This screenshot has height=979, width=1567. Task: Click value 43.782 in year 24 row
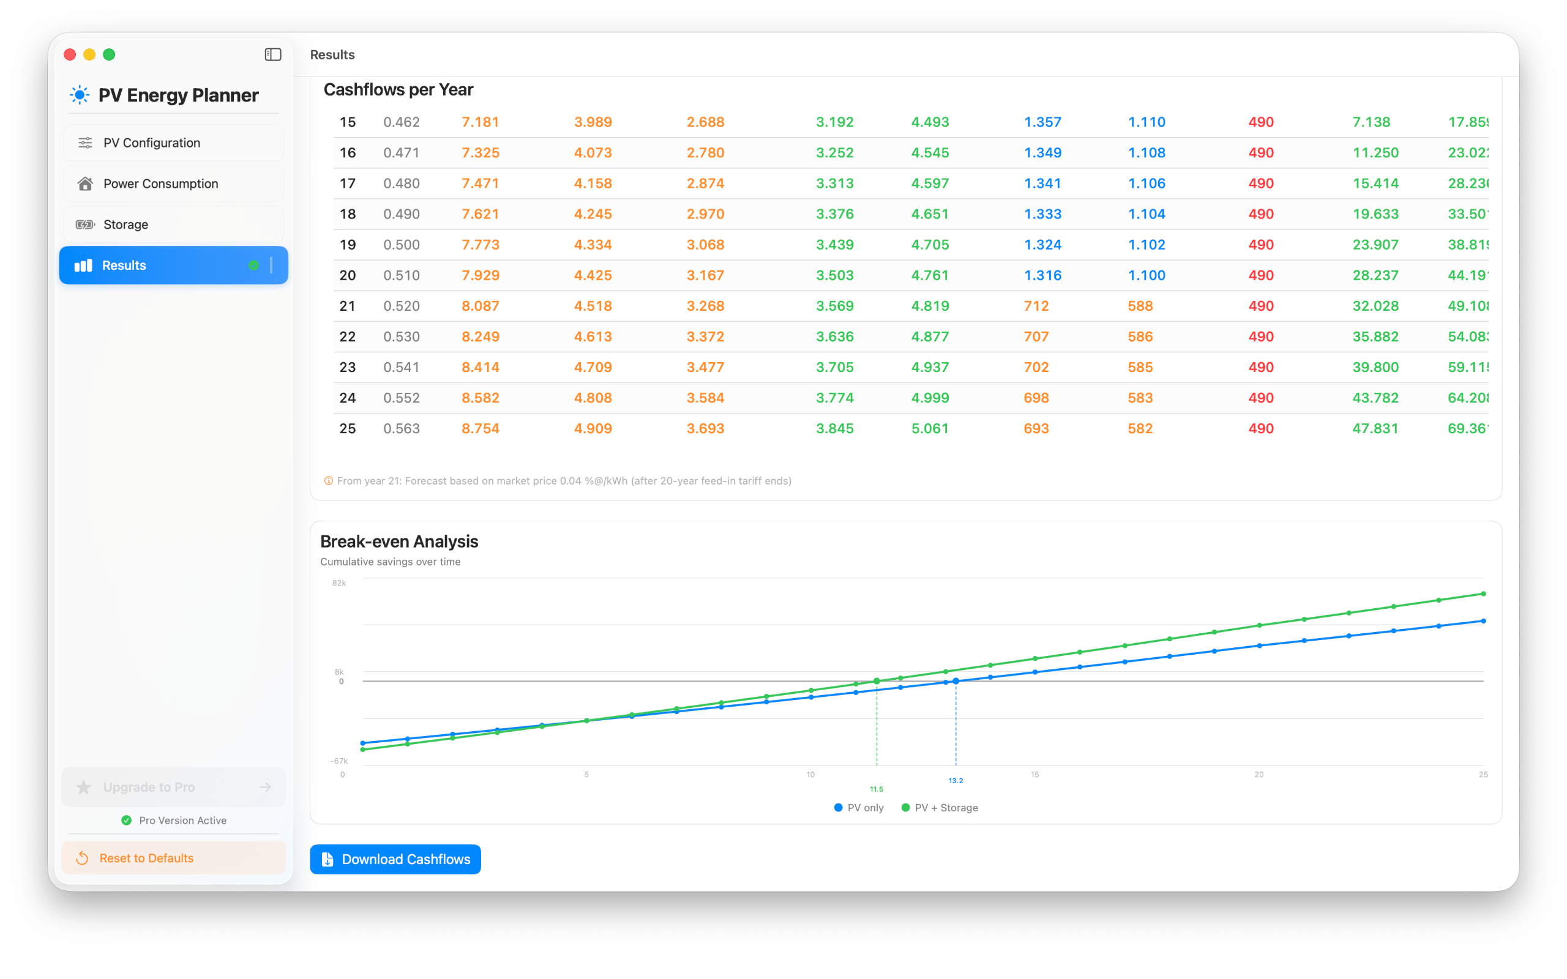pos(1375,398)
